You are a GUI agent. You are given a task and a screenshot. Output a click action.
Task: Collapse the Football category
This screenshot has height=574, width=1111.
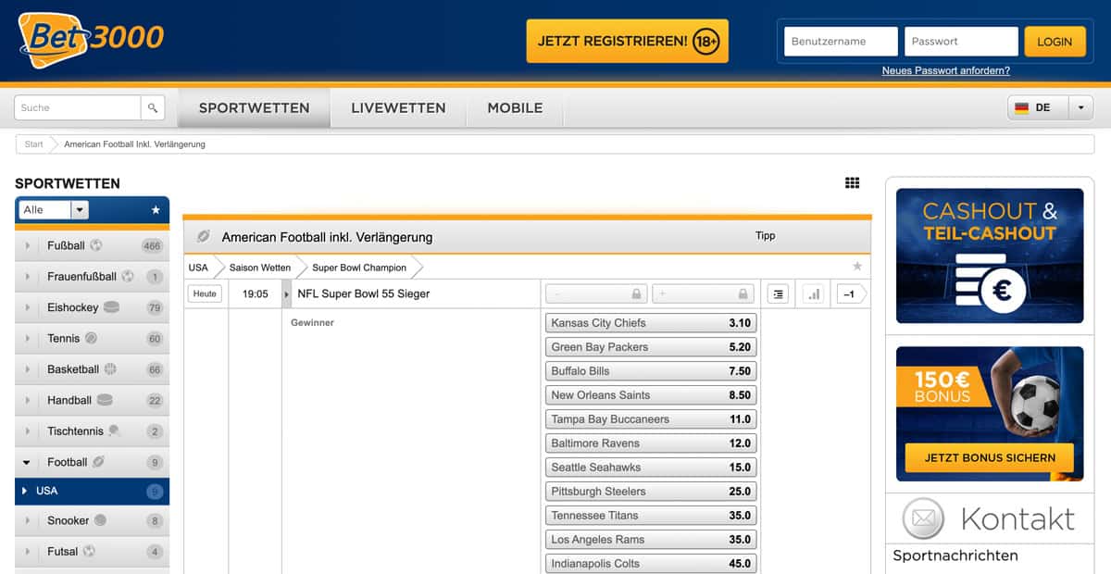point(27,462)
